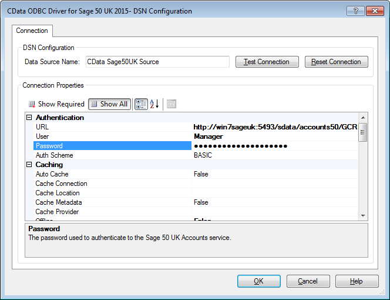Click the help question mark title button

(355, 11)
